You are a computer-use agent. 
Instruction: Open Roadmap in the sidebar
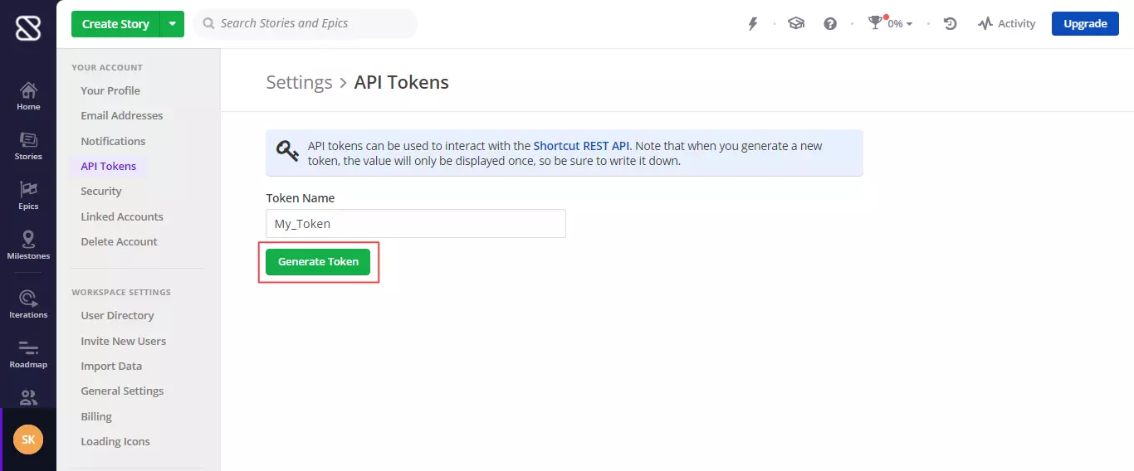click(28, 354)
